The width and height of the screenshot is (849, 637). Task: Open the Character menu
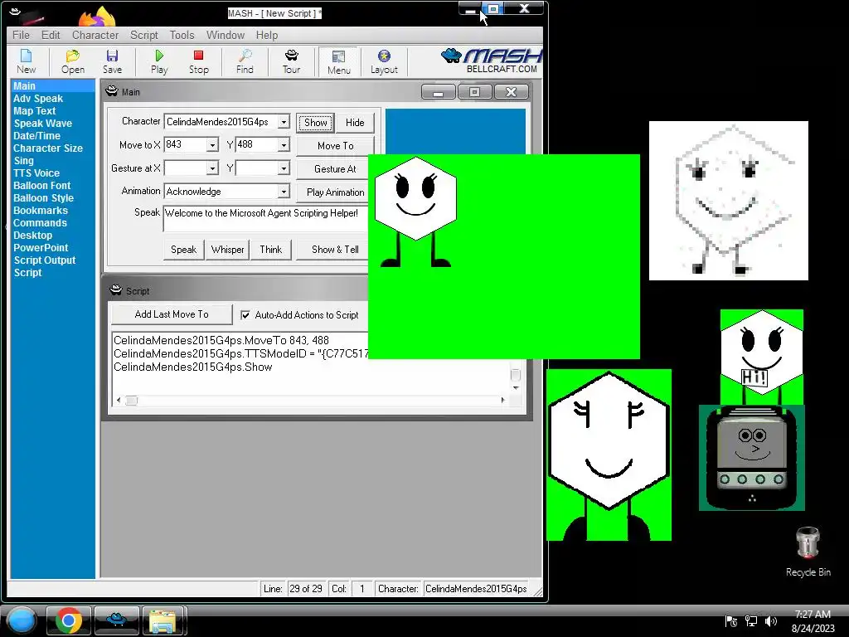95,35
